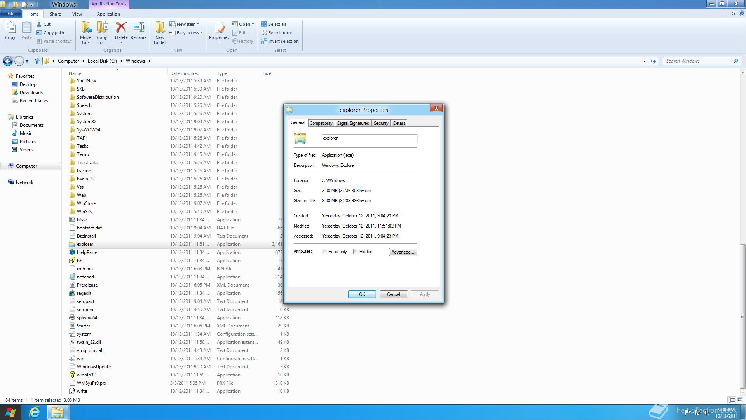Click Local Disk (C:) in address bar
The image size is (746, 420).
point(102,61)
